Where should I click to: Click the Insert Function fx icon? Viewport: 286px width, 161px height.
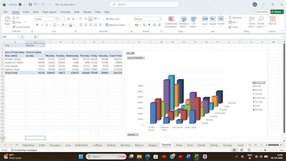click(35, 37)
